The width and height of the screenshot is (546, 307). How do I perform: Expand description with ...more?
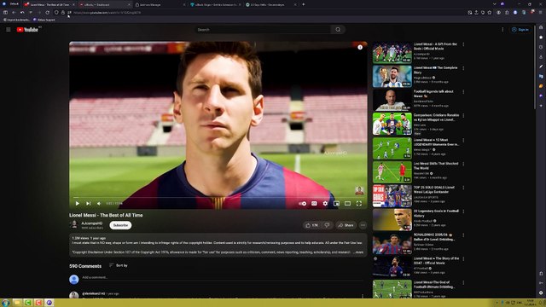click(x=358, y=252)
